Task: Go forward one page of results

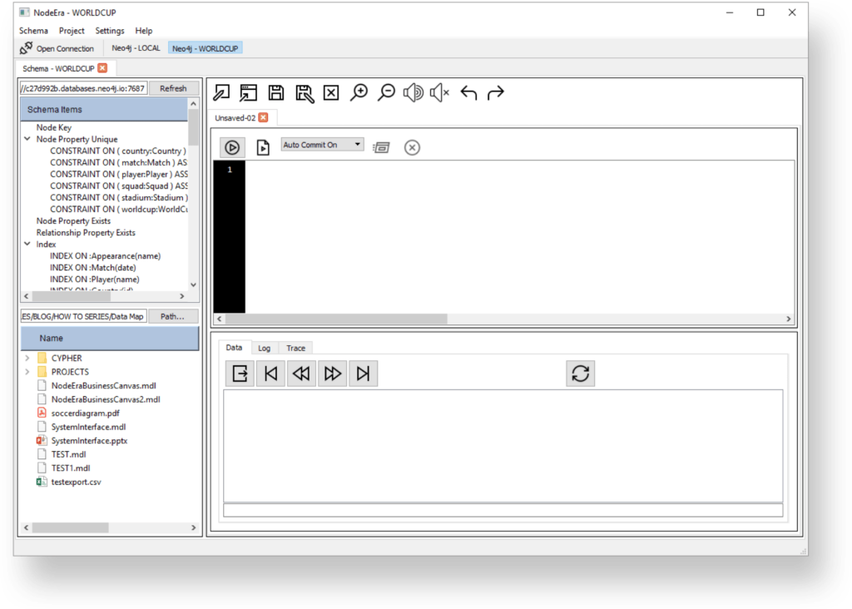Action: (333, 374)
